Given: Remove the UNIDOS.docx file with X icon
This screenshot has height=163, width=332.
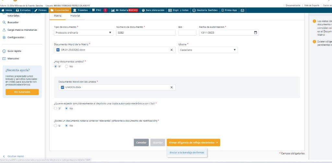Looking at the screenshot, I should coord(172,87).
